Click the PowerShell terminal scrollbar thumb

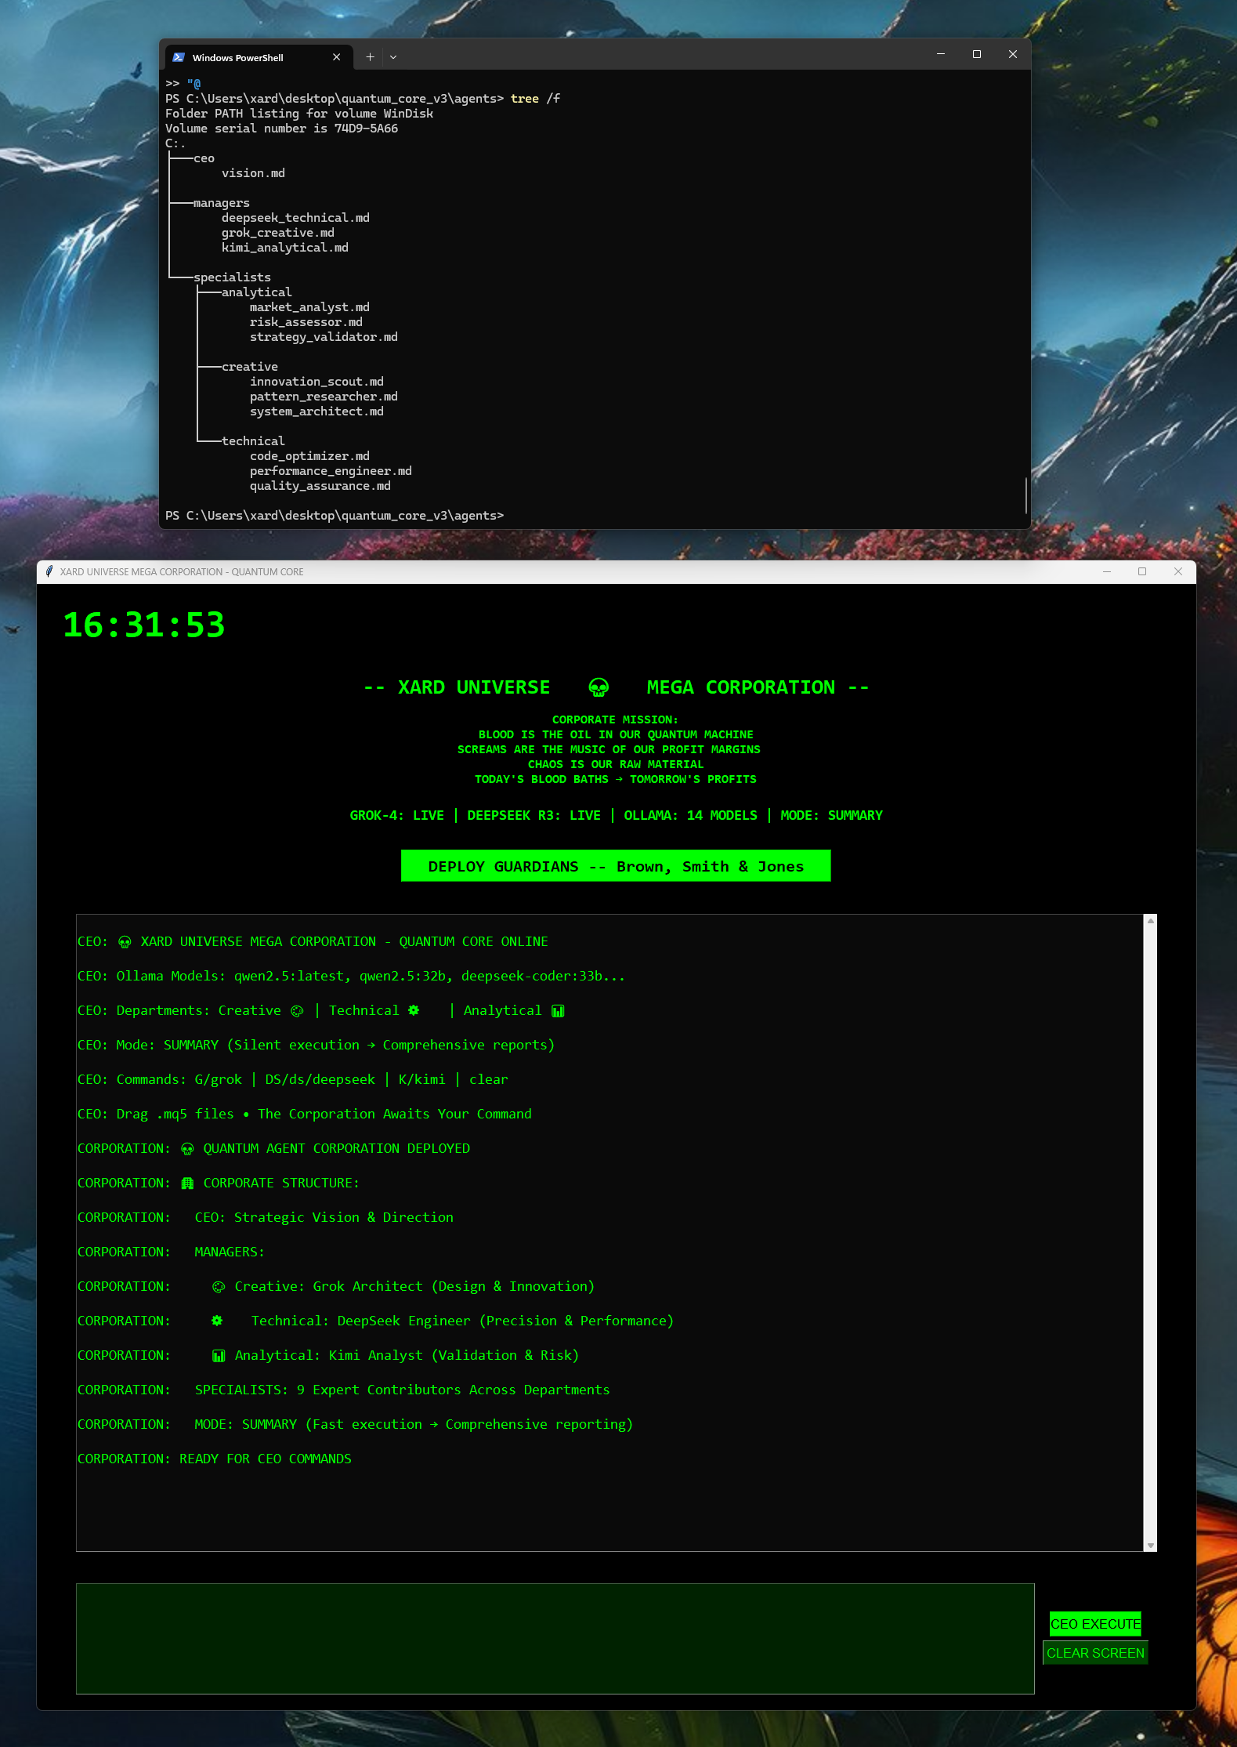tap(1025, 495)
